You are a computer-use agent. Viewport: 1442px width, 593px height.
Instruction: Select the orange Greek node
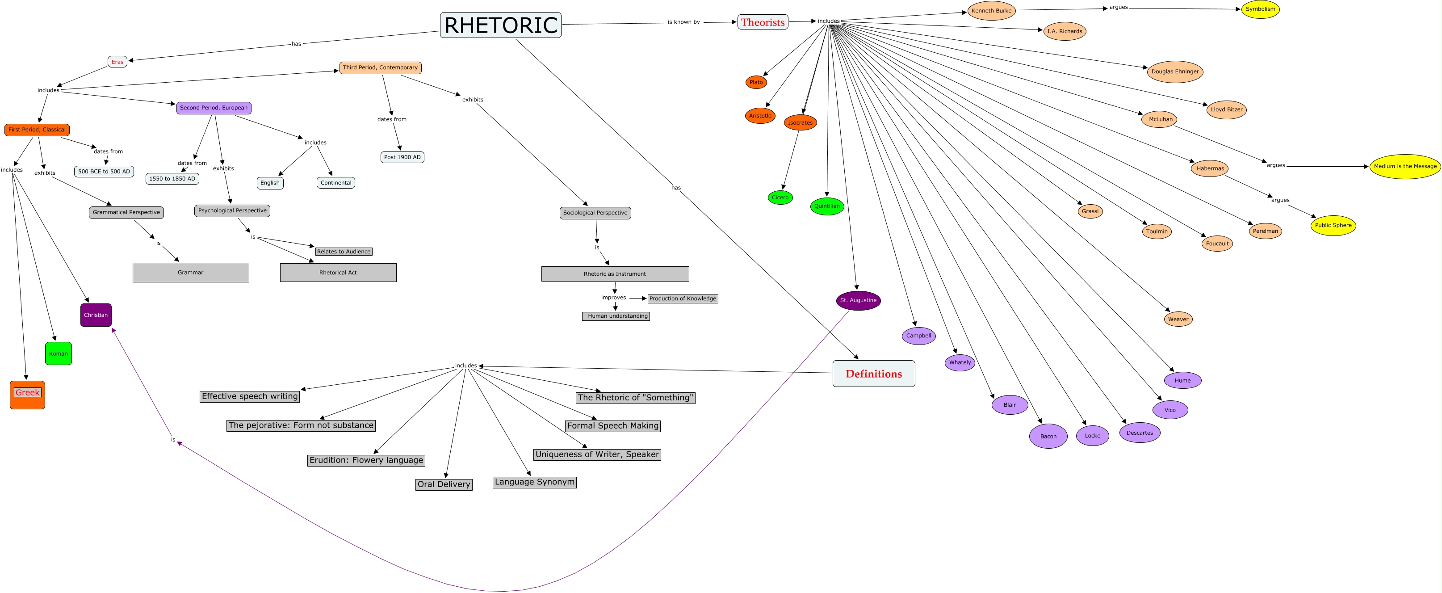coord(27,395)
